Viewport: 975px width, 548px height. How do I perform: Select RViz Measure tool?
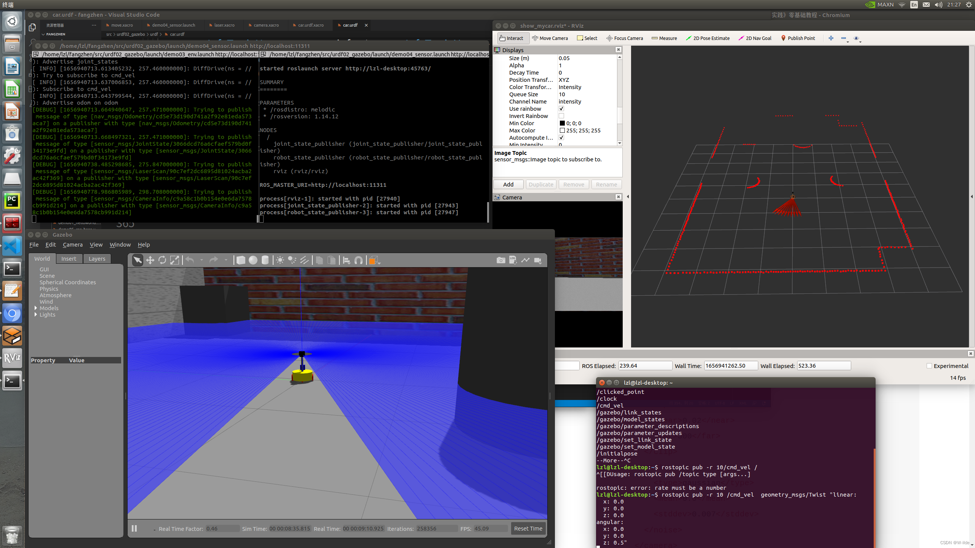(x=664, y=38)
